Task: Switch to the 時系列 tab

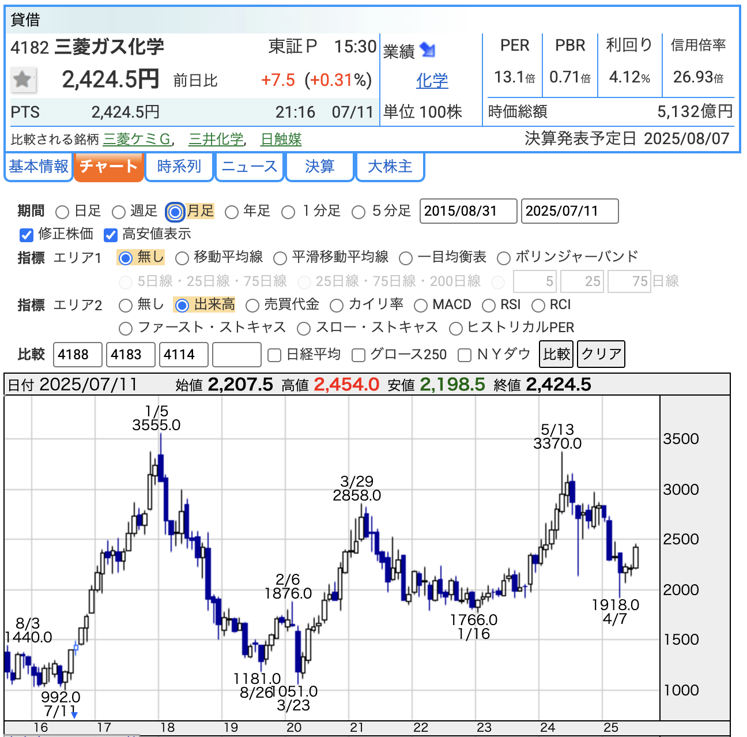Action: click(x=179, y=167)
